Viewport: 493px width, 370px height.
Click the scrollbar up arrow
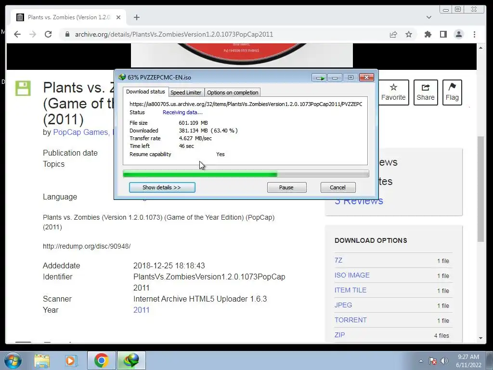click(481, 48)
